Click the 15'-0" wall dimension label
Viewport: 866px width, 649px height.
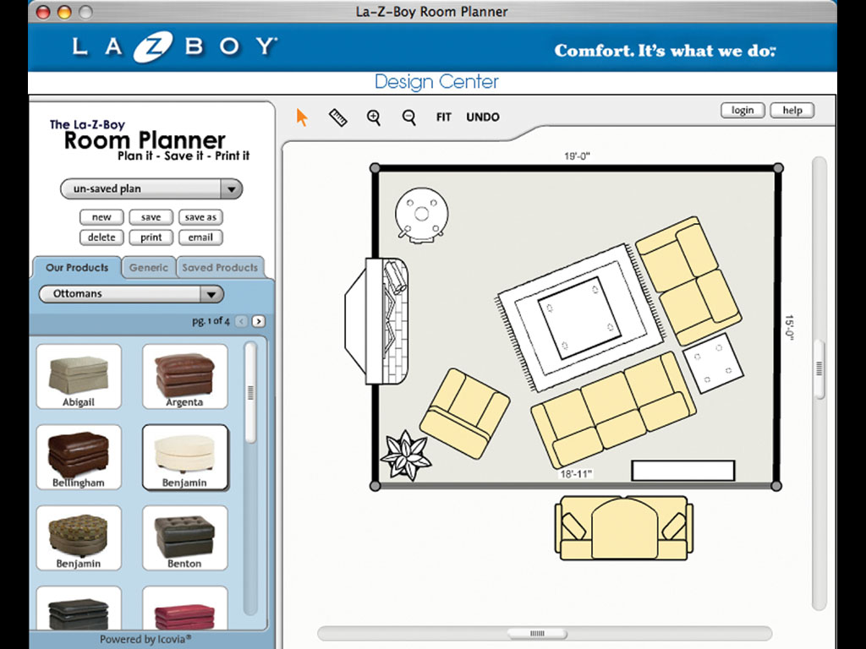coord(789,328)
